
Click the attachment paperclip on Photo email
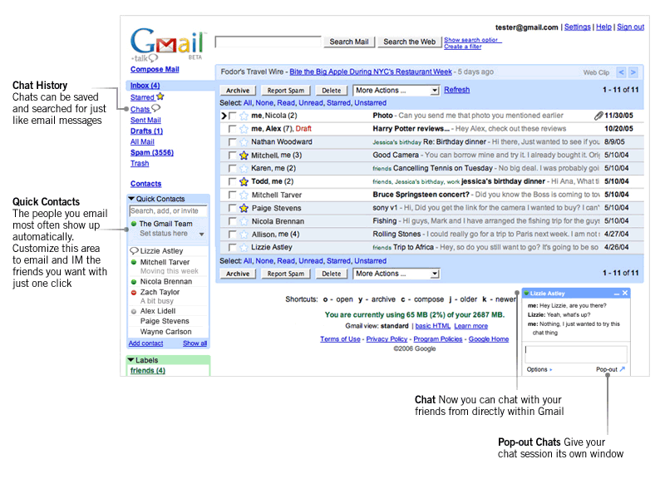tap(598, 116)
